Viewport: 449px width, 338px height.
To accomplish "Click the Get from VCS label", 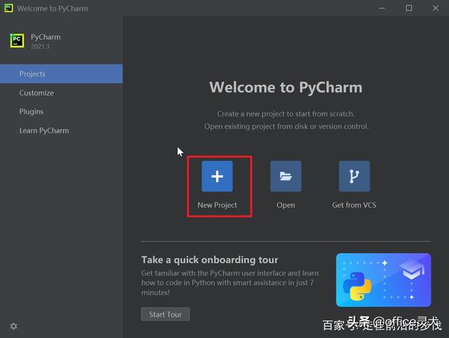I will (354, 205).
